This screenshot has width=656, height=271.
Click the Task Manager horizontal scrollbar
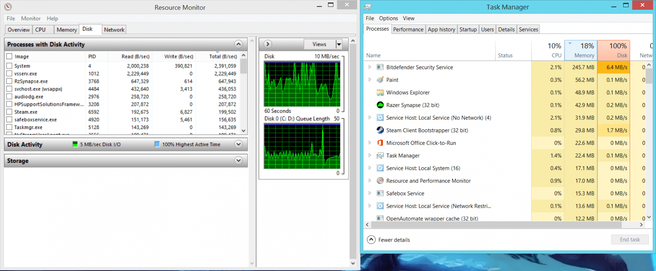coord(496,225)
